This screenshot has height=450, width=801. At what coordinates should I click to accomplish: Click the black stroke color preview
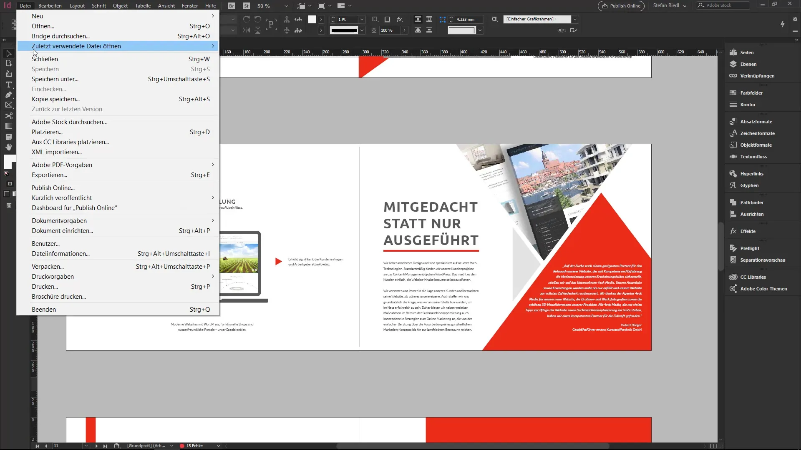(x=344, y=30)
